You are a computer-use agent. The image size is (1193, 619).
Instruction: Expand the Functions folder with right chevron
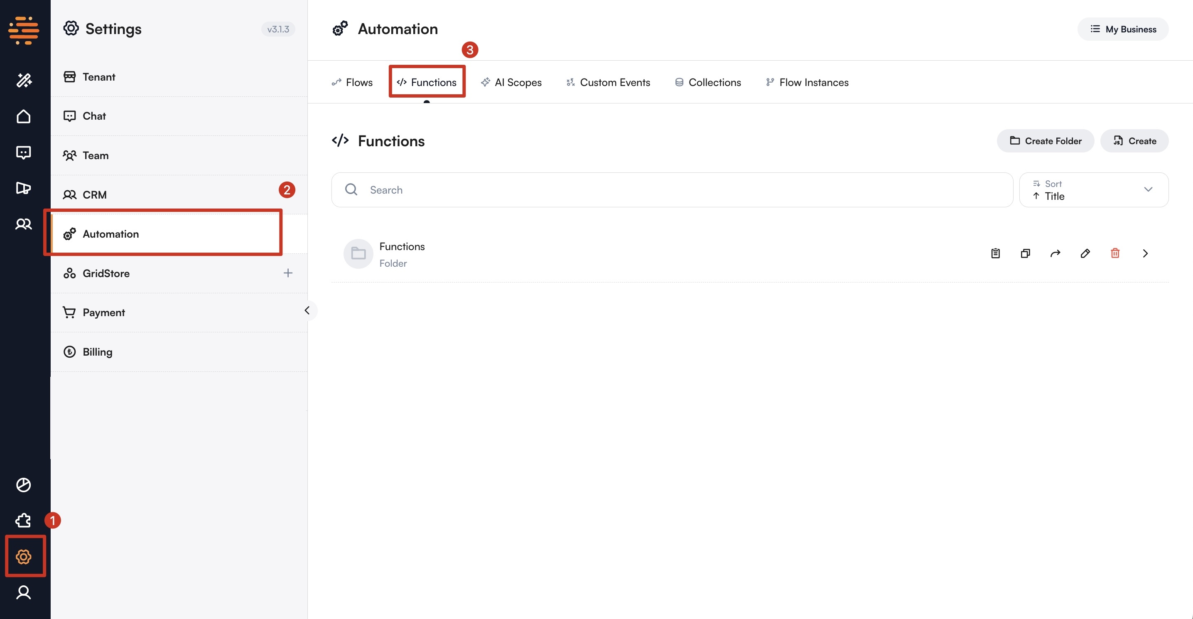tap(1145, 253)
